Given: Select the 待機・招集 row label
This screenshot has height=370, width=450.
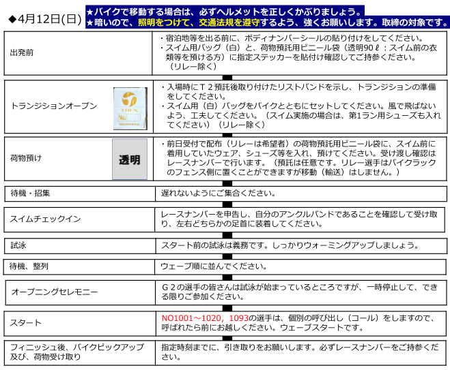Looking at the screenshot, I should (x=31, y=193).
